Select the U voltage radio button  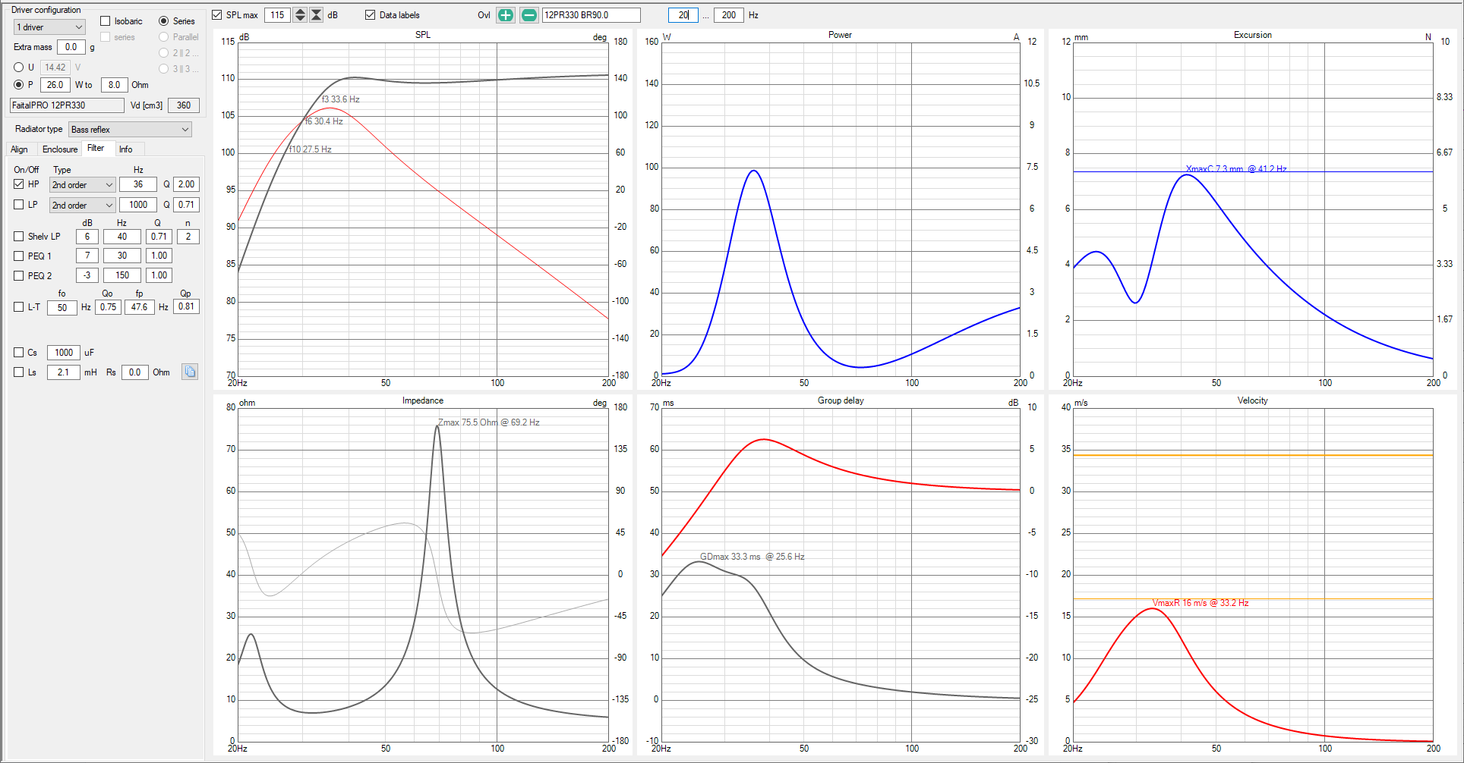click(19, 68)
